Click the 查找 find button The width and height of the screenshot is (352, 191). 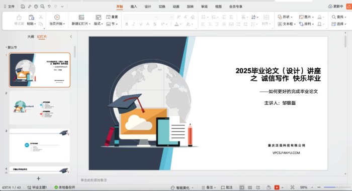tap(338, 17)
